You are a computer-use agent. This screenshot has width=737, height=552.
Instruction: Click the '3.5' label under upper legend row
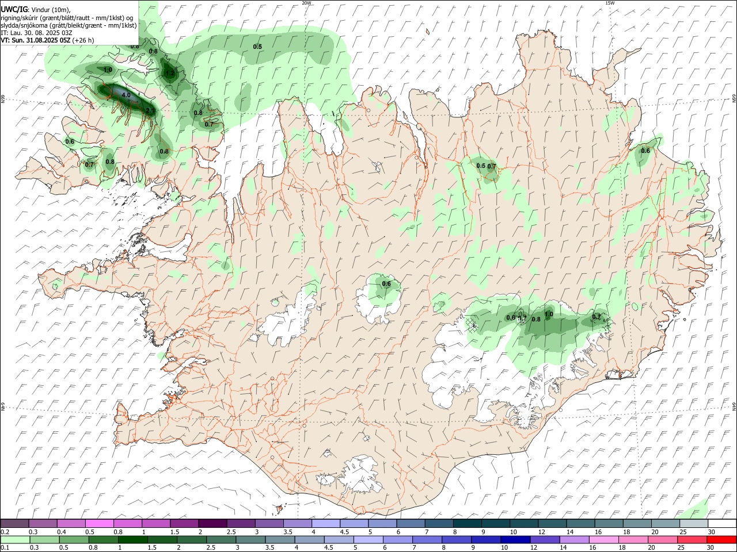pyautogui.click(x=288, y=532)
